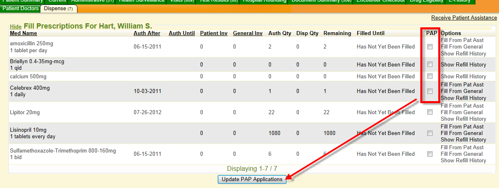Select the Dispense (7) tab

coord(59,9)
